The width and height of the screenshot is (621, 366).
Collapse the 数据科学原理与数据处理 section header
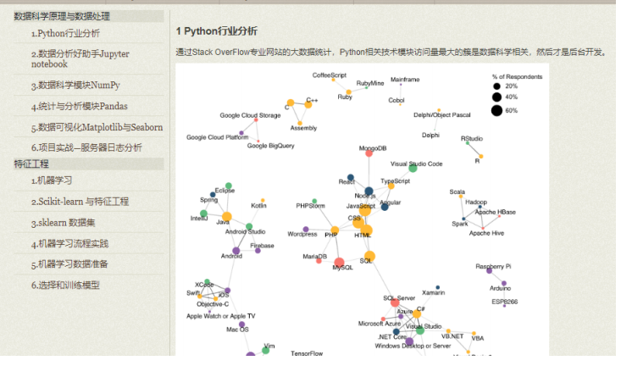(x=62, y=16)
